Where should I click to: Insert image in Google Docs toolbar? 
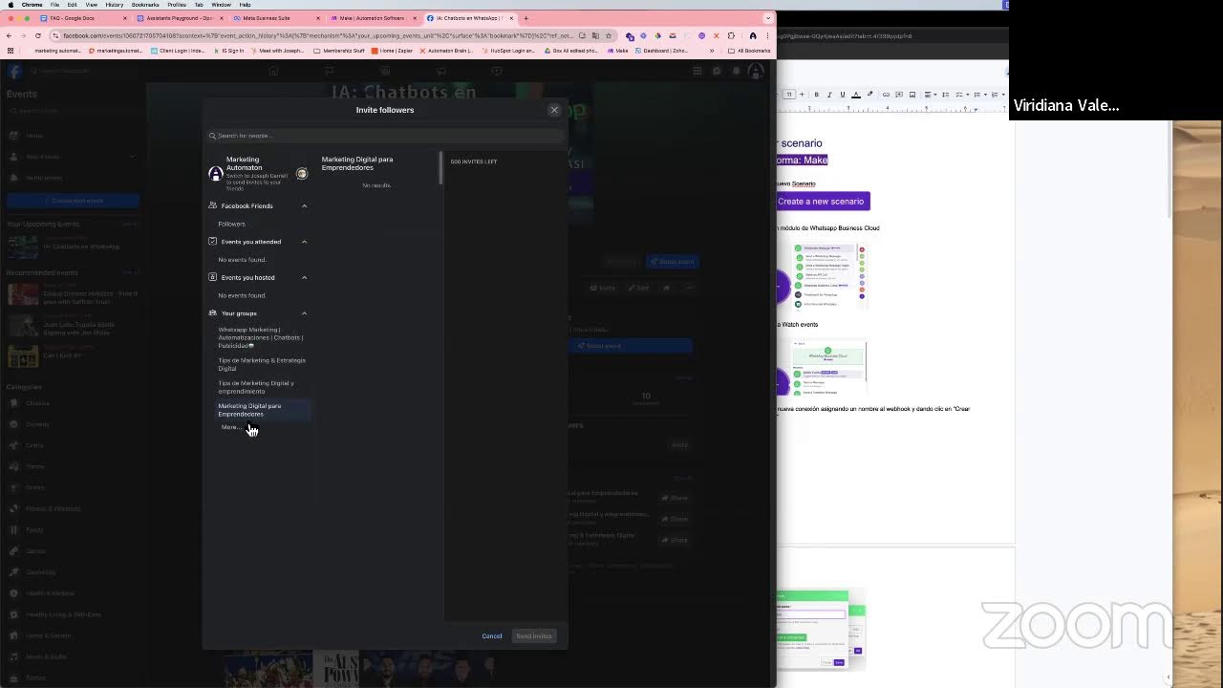tap(912, 95)
